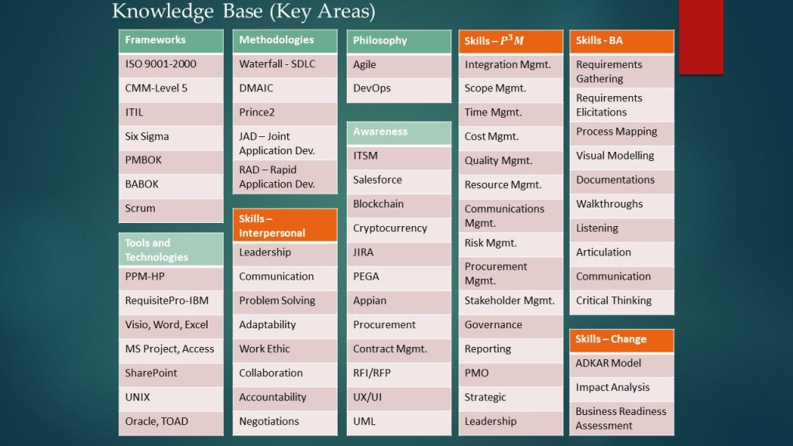The width and height of the screenshot is (793, 446).
Task: Click the SharePoint row
Action: point(170,373)
